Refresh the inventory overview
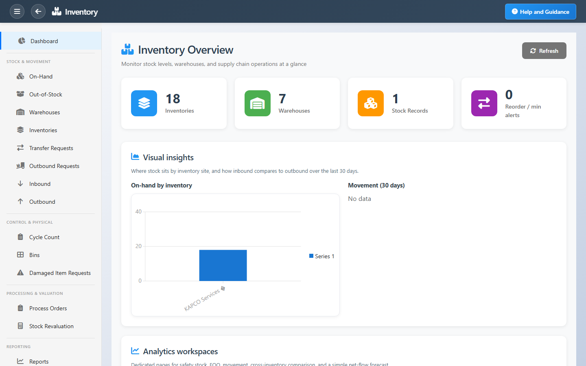 tap(544, 51)
